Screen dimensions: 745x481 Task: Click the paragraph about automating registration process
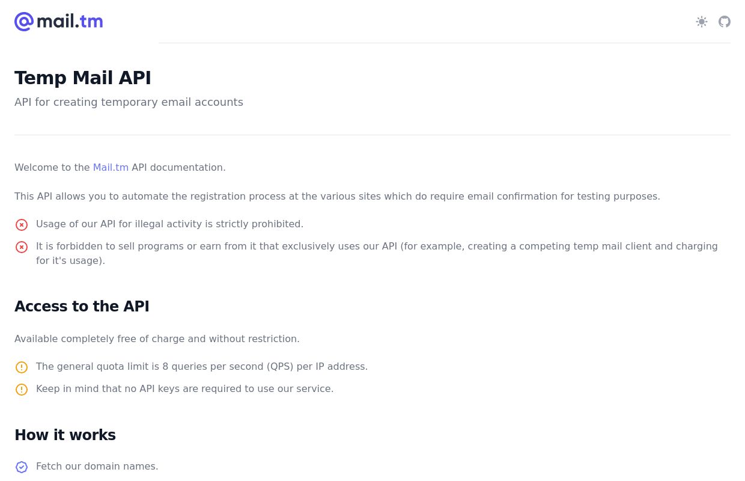(337, 197)
